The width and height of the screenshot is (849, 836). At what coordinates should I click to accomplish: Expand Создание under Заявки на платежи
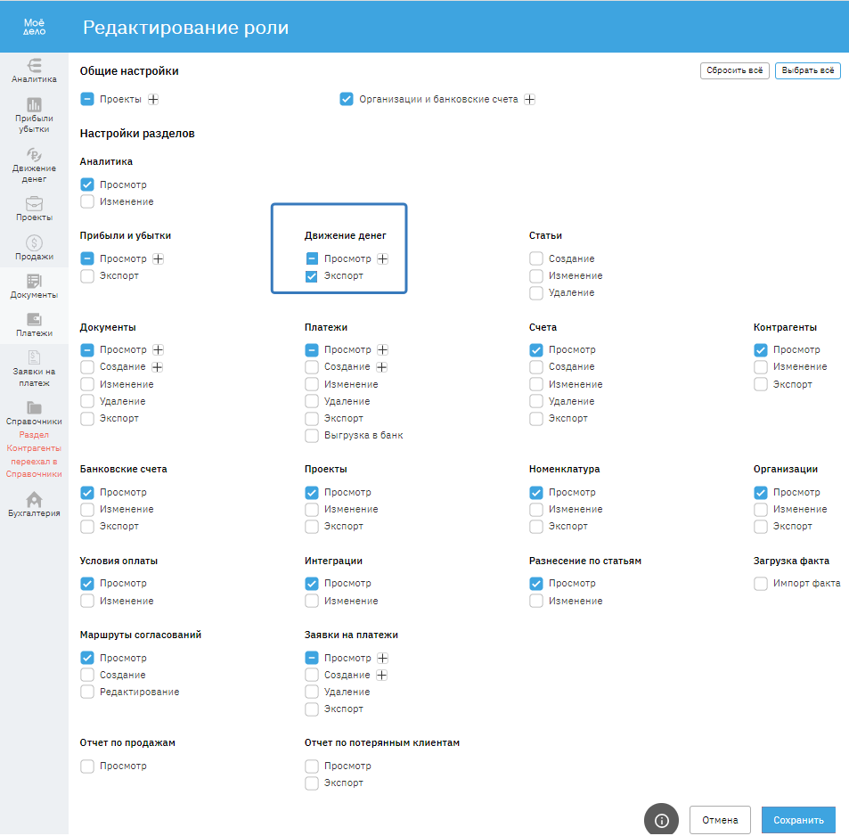381,675
